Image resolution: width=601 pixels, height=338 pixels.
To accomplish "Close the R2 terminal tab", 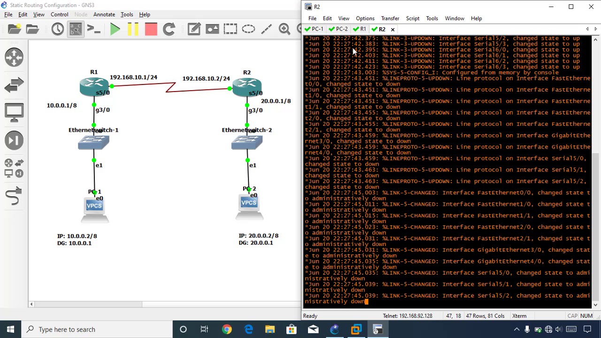I will (393, 29).
